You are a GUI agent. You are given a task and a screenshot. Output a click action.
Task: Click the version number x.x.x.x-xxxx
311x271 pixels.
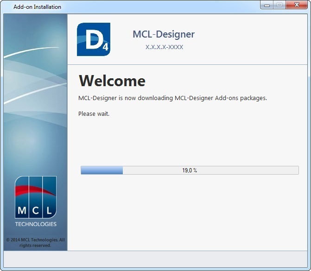[164, 47]
